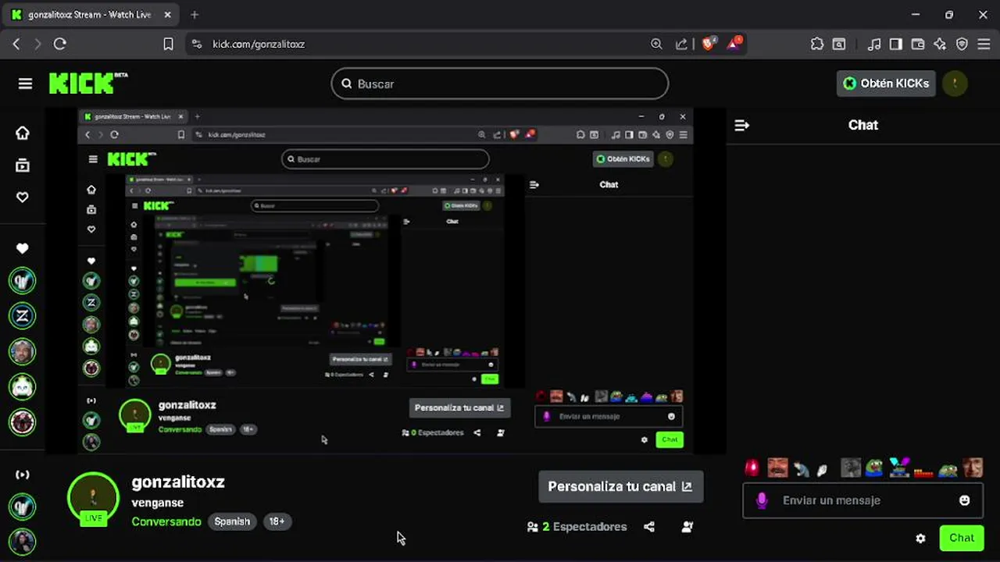Click Personaliza tu canal button

click(620, 486)
